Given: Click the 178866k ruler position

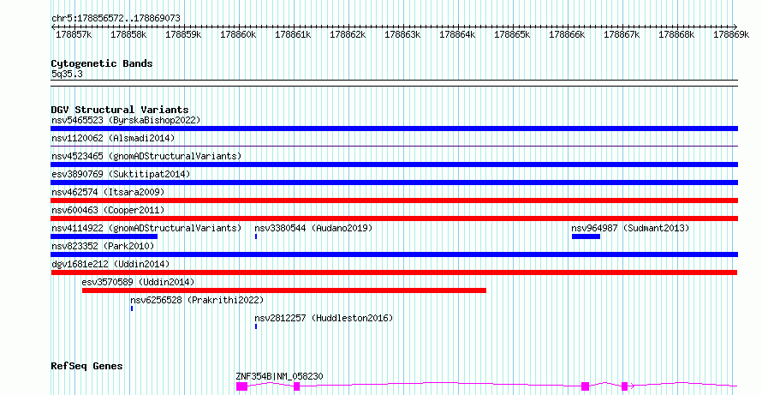Looking at the screenshot, I should [x=567, y=35].
